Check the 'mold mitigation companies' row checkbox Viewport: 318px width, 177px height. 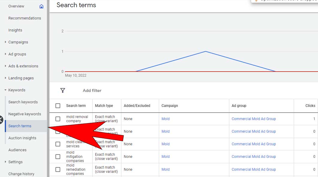58,157
